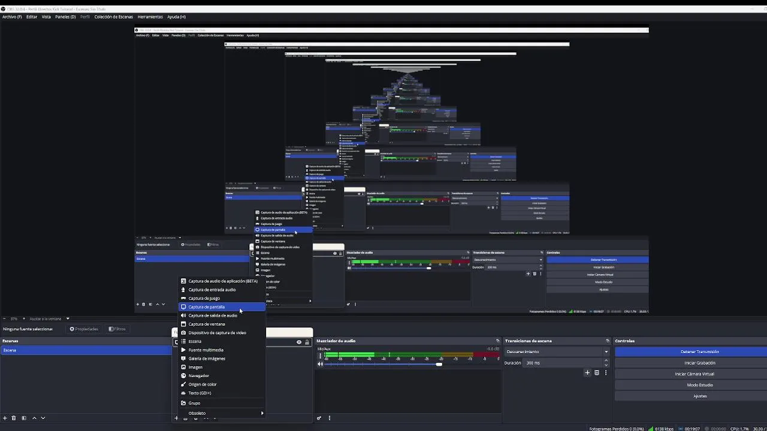The image size is (767, 431).
Task: Open scene filters icon in Escenas panel
Action: point(24,418)
